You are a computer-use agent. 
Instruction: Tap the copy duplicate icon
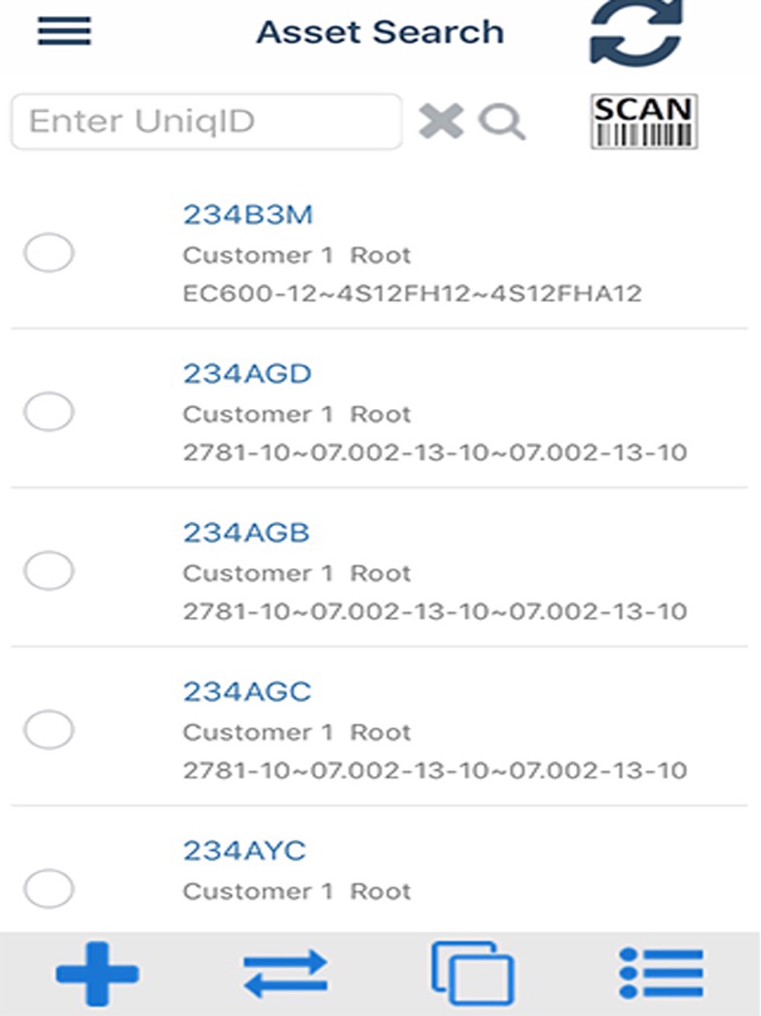coord(473,973)
